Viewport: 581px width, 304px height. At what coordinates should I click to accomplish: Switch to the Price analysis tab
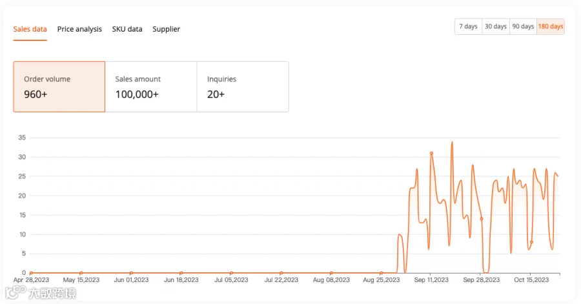click(x=79, y=29)
